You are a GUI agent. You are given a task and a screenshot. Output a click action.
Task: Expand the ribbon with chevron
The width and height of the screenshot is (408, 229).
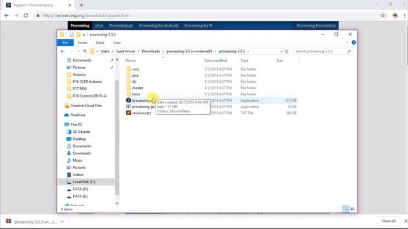(x=347, y=43)
